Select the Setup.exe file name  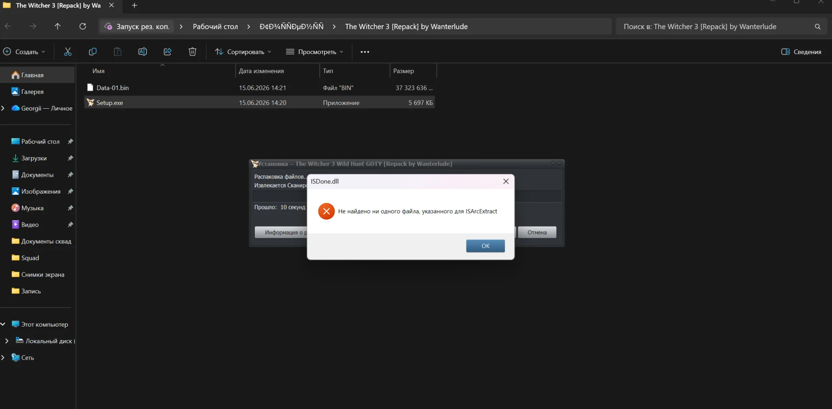pyautogui.click(x=110, y=103)
